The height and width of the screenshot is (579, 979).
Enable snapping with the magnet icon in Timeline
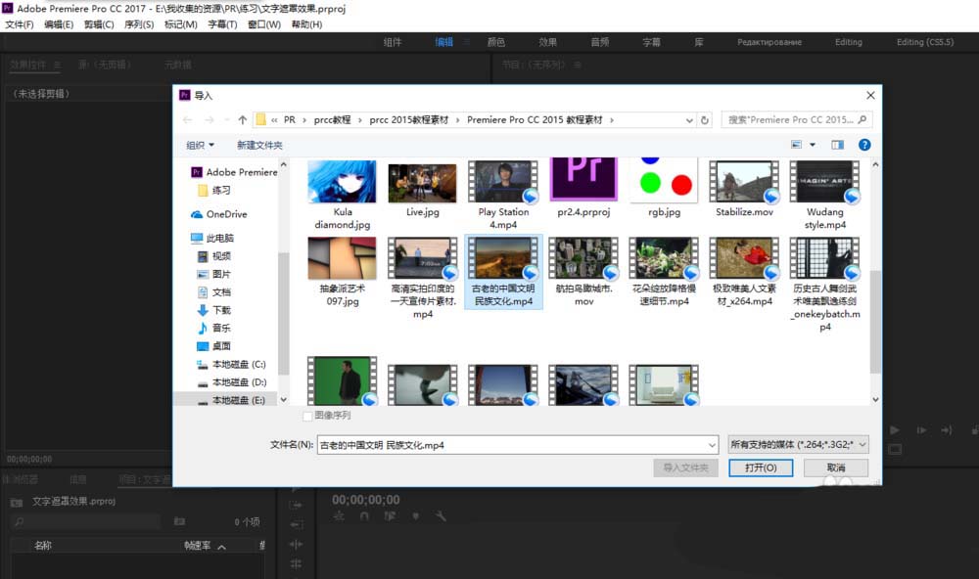coord(362,515)
